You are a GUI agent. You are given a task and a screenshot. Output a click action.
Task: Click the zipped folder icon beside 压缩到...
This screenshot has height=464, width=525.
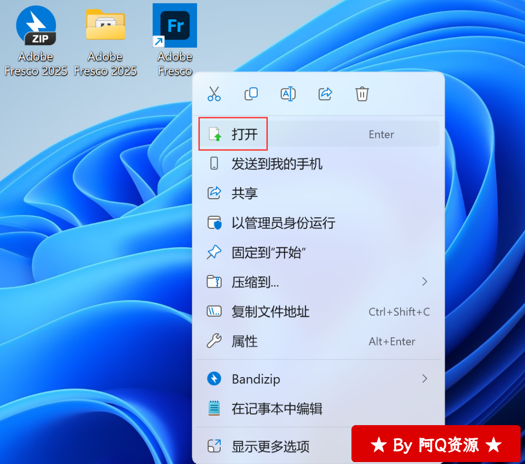(214, 282)
